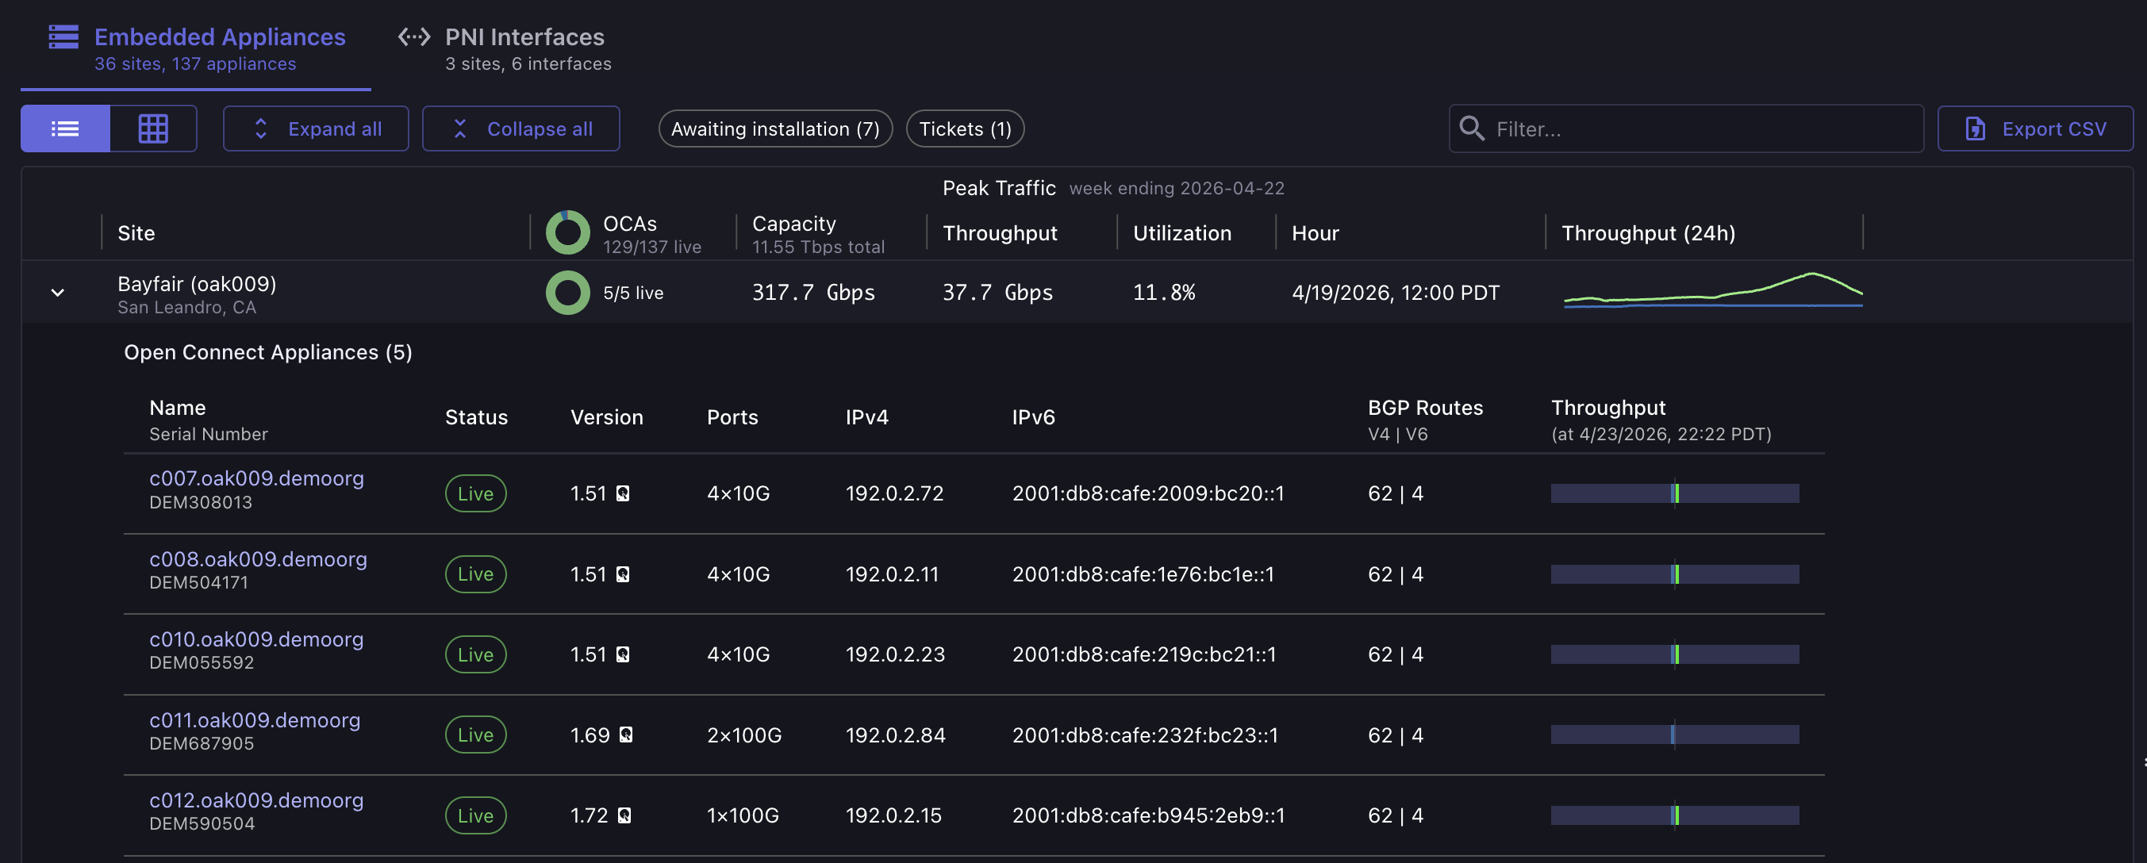The image size is (2147, 863).
Task: Click the version info icon for c008
Action: pyautogui.click(x=623, y=574)
